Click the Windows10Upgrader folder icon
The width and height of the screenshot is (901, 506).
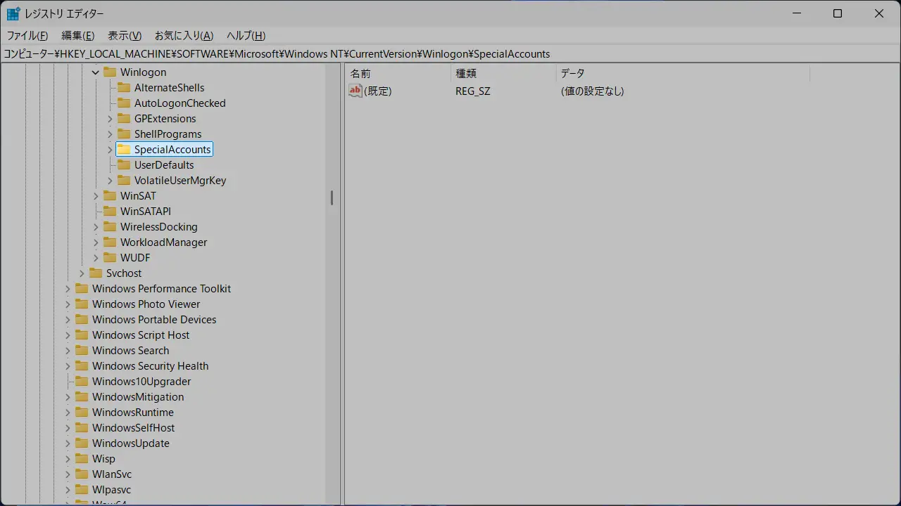pyautogui.click(x=82, y=382)
